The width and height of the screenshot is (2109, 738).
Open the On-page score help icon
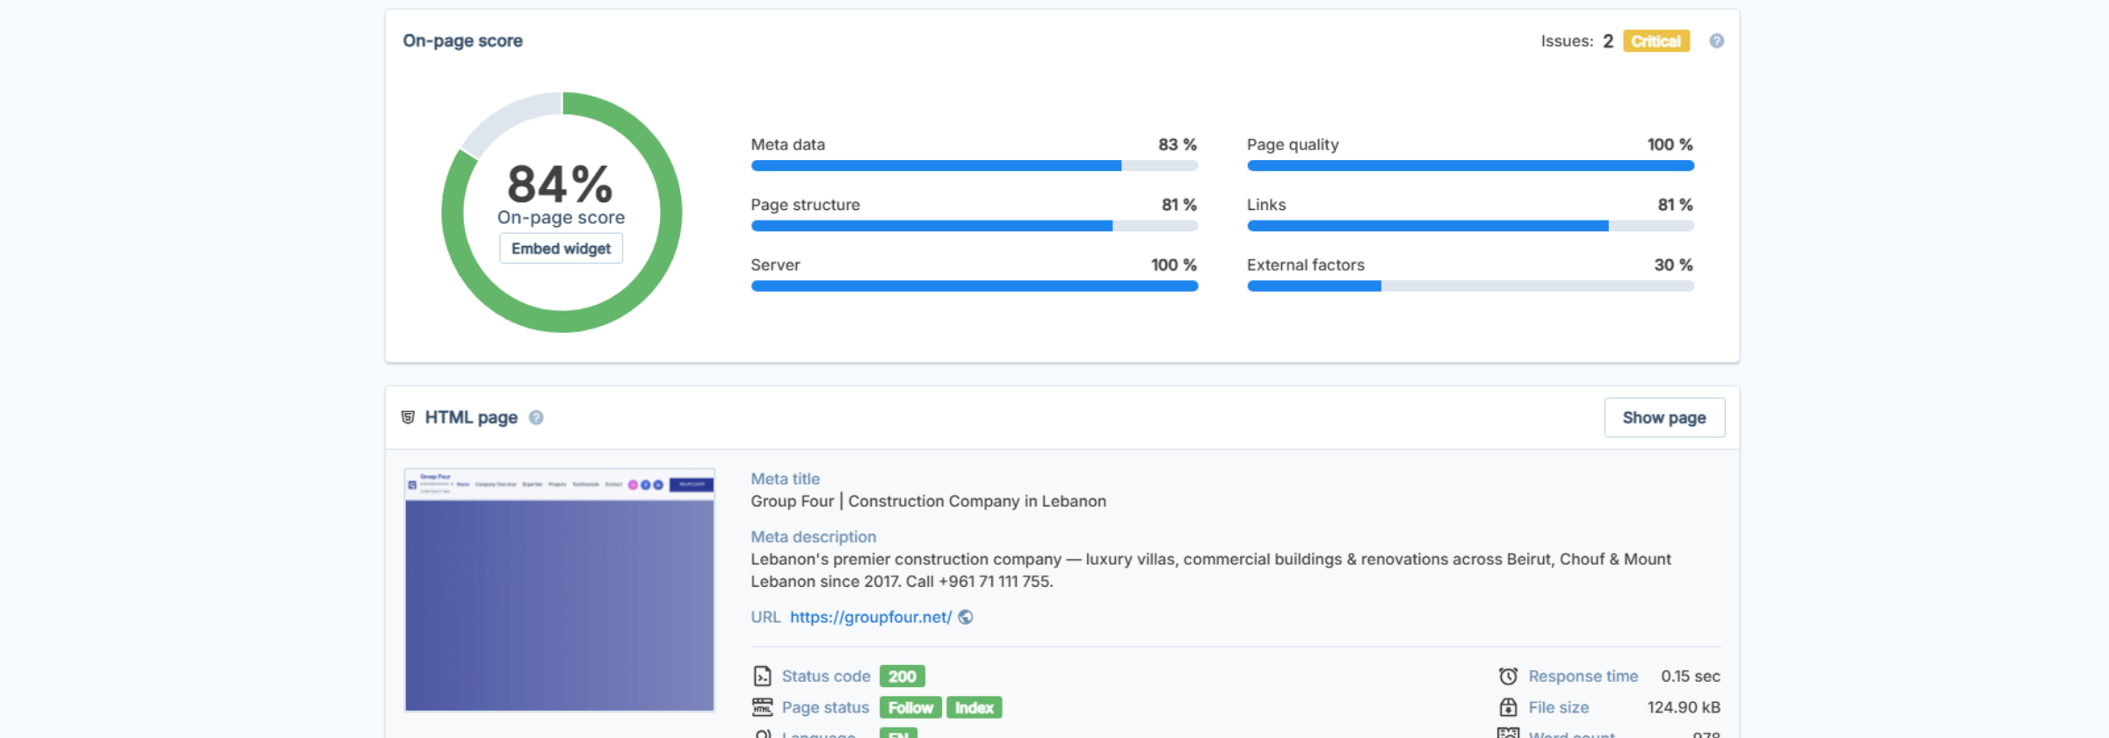tap(1716, 40)
